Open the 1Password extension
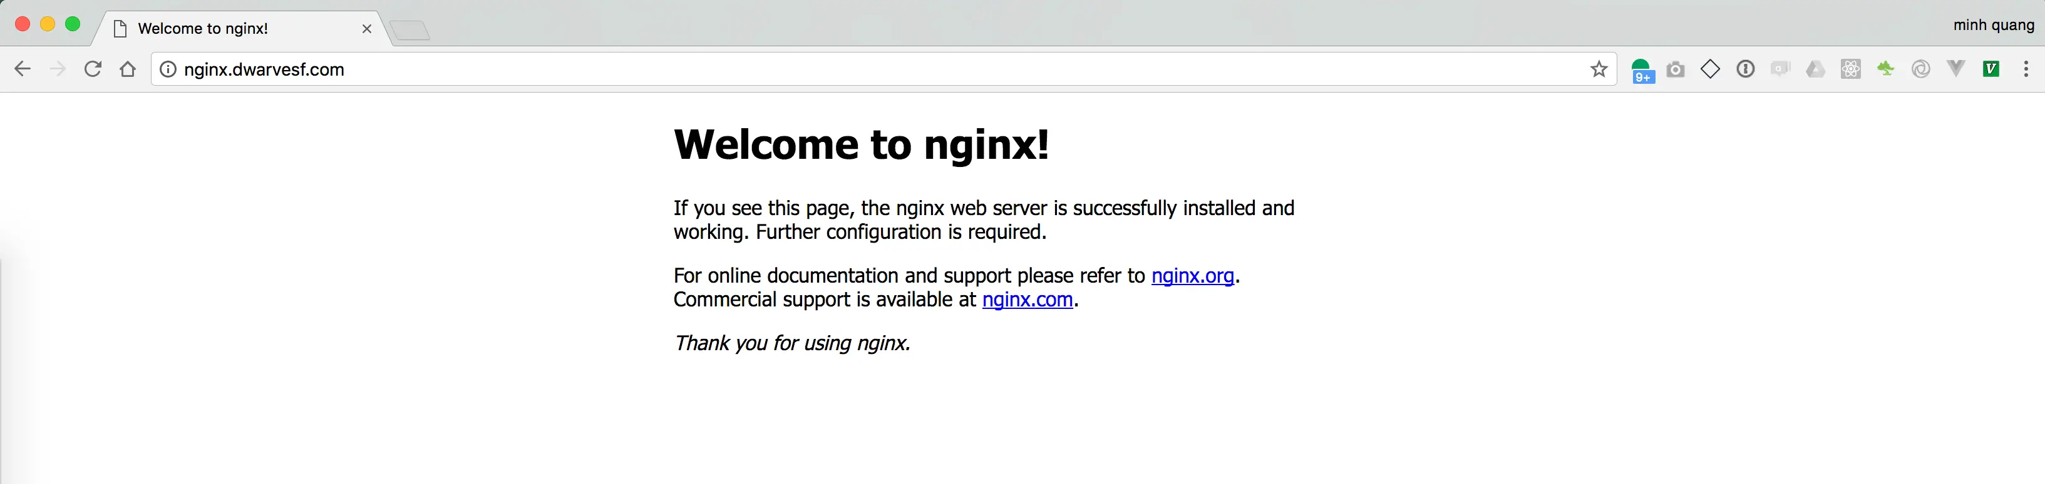 (x=1745, y=69)
